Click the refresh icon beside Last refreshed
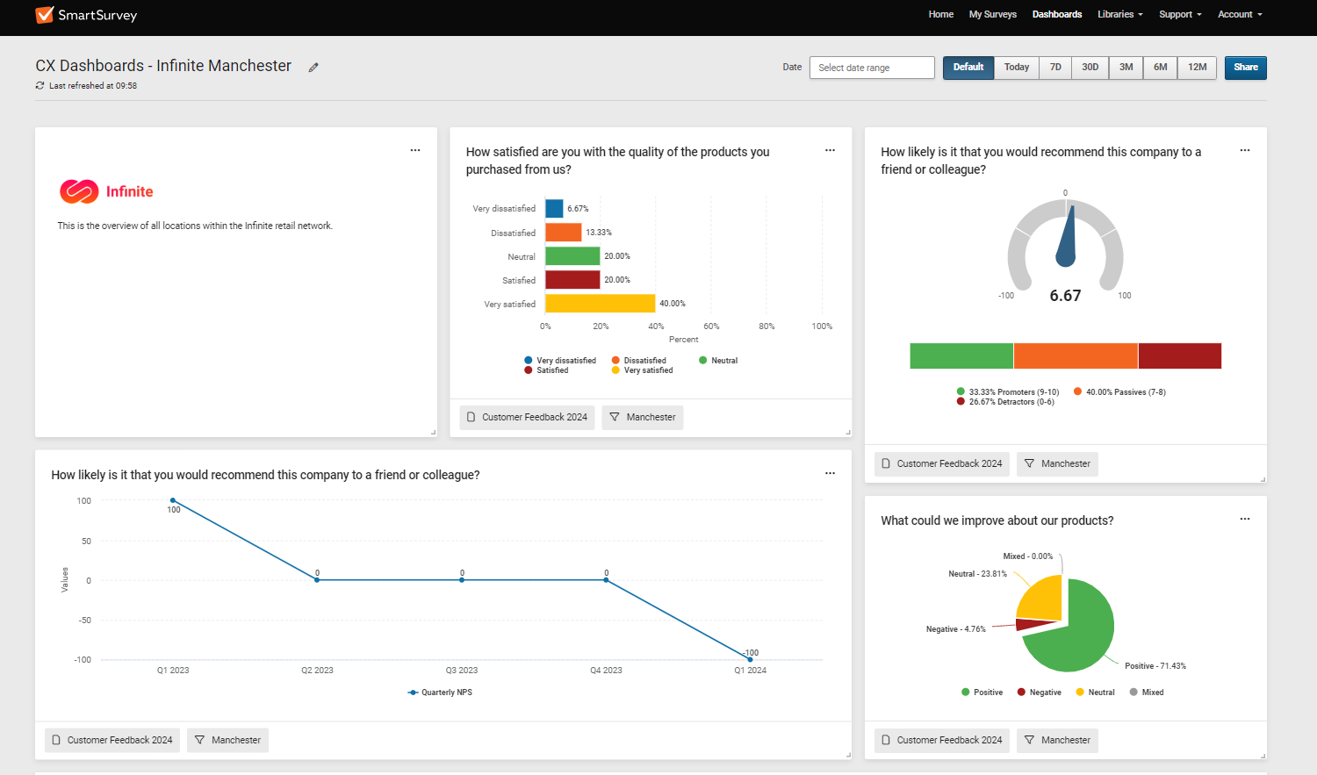This screenshot has height=775, width=1317. (40, 86)
